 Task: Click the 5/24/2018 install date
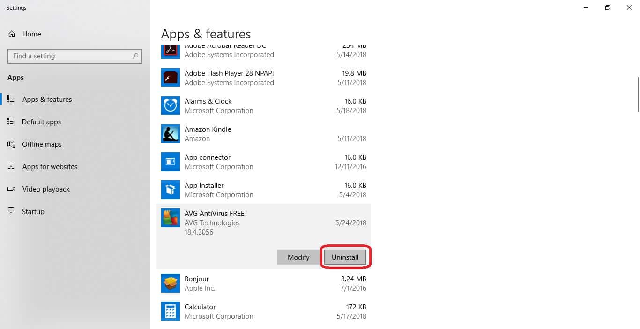351,223
